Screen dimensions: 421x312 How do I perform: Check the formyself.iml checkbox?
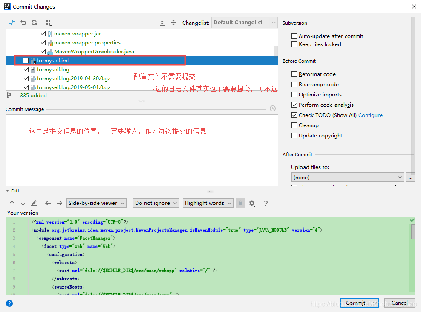26,61
